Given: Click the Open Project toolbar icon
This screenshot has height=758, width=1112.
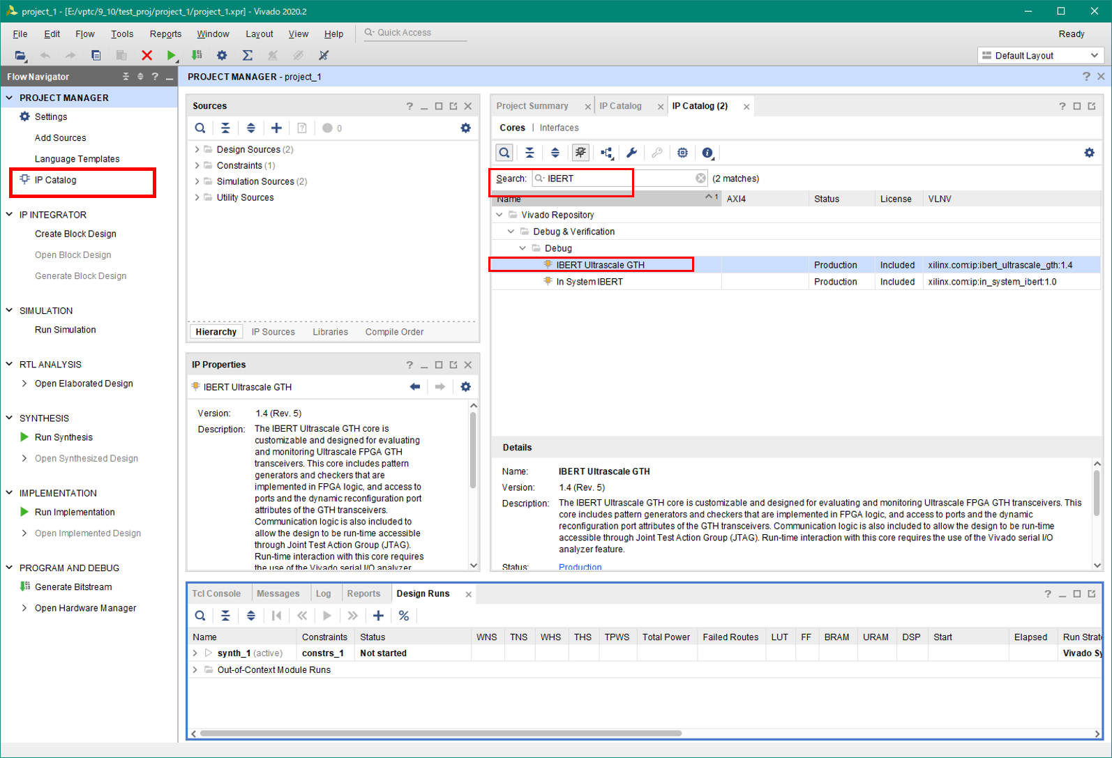Looking at the screenshot, I should (x=20, y=55).
